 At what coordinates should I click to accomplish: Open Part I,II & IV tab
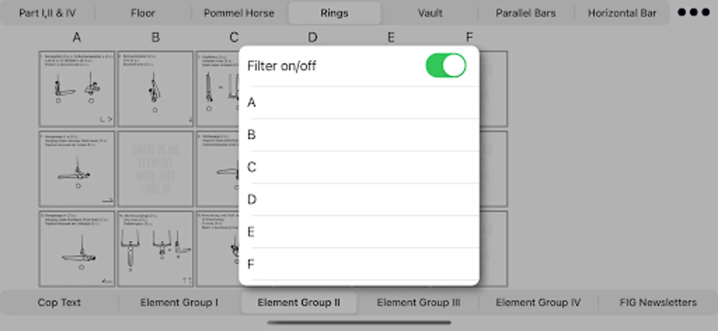tap(47, 13)
